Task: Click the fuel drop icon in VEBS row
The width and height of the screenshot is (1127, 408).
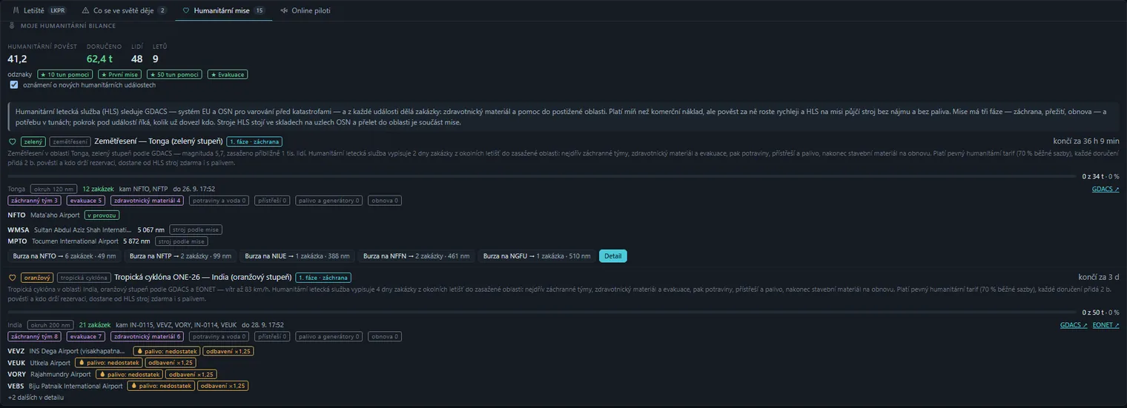Action: click(134, 387)
